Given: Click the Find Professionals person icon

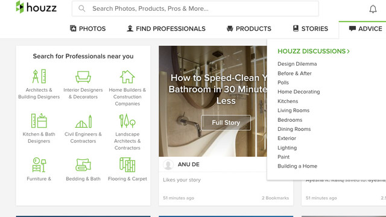Looking at the screenshot, I should pyautogui.click(x=130, y=28).
